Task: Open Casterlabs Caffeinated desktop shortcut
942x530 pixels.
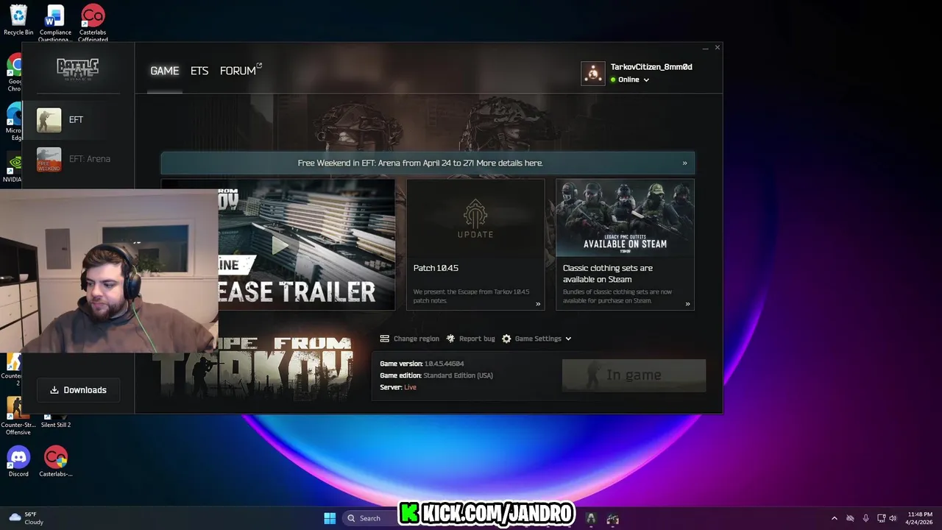Action: [x=93, y=23]
